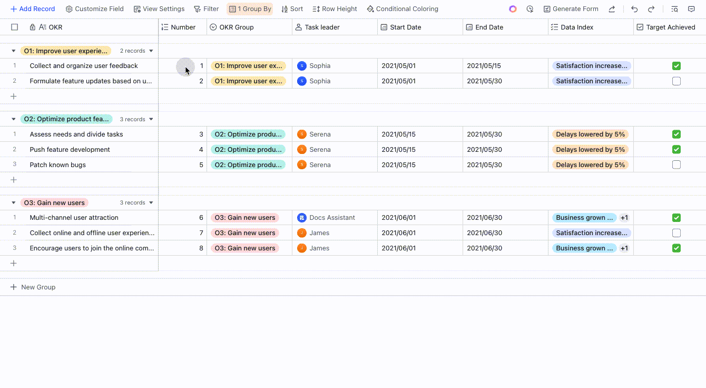This screenshot has width=706, height=388.
Task: Toggle the select-all checkbox in header
Action: [x=15, y=27]
